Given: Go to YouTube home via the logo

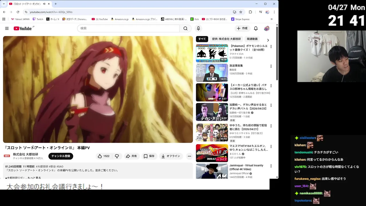Looking at the screenshot, I should pyautogui.click(x=23, y=28).
